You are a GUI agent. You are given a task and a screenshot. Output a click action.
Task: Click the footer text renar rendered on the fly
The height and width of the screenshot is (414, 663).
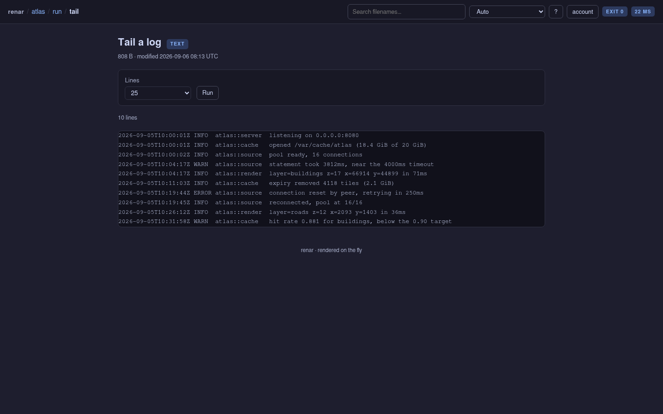(331, 250)
